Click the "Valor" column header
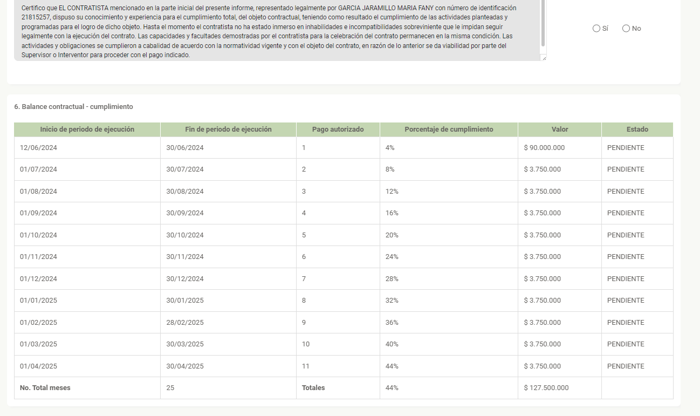The width and height of the screenshot is (700, 416). [560, 129]
